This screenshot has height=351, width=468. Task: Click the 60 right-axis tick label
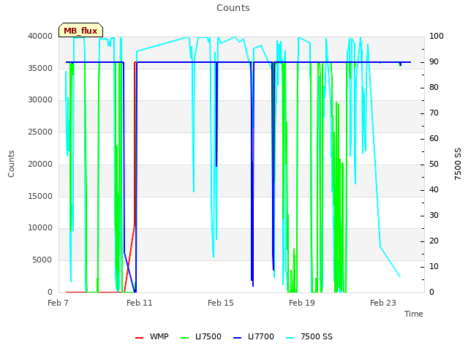point(434,138)
